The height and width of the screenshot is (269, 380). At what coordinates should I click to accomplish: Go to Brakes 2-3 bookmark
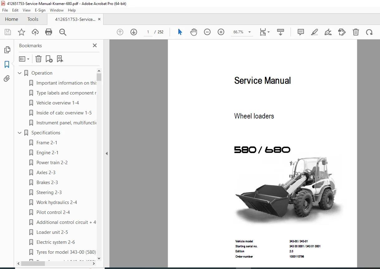(x=47, y=183)
